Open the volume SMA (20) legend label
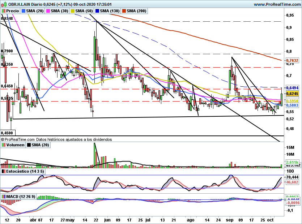The height and width of the screenshot is (224, 302). tap(40, 145)
